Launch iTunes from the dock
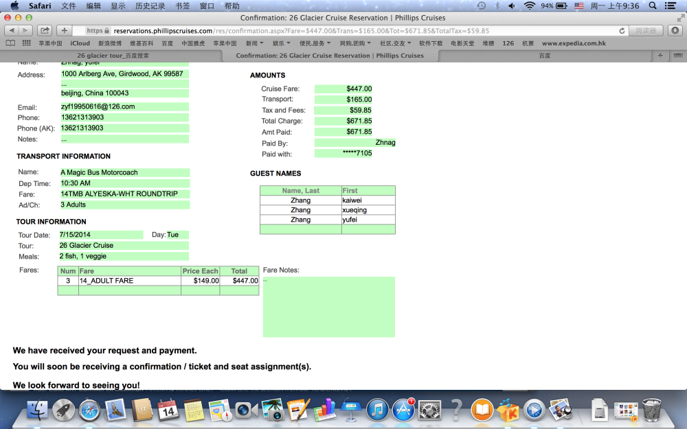Viewport: 687px width, 429px height. [x=377, y=410]
